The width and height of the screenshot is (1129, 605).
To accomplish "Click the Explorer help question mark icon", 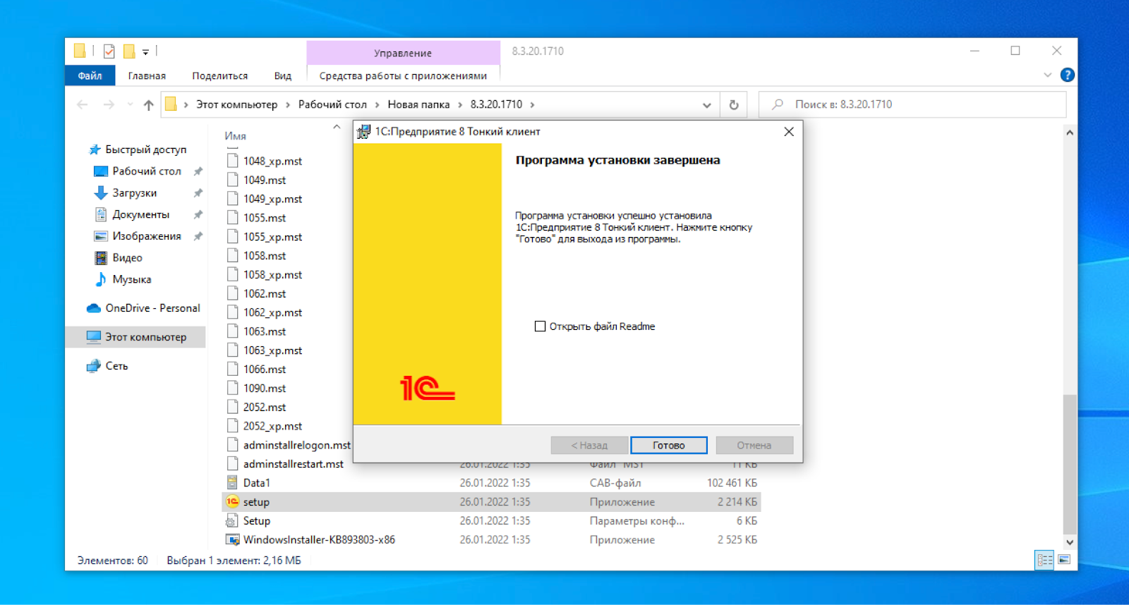I will tap(1068, 75).
